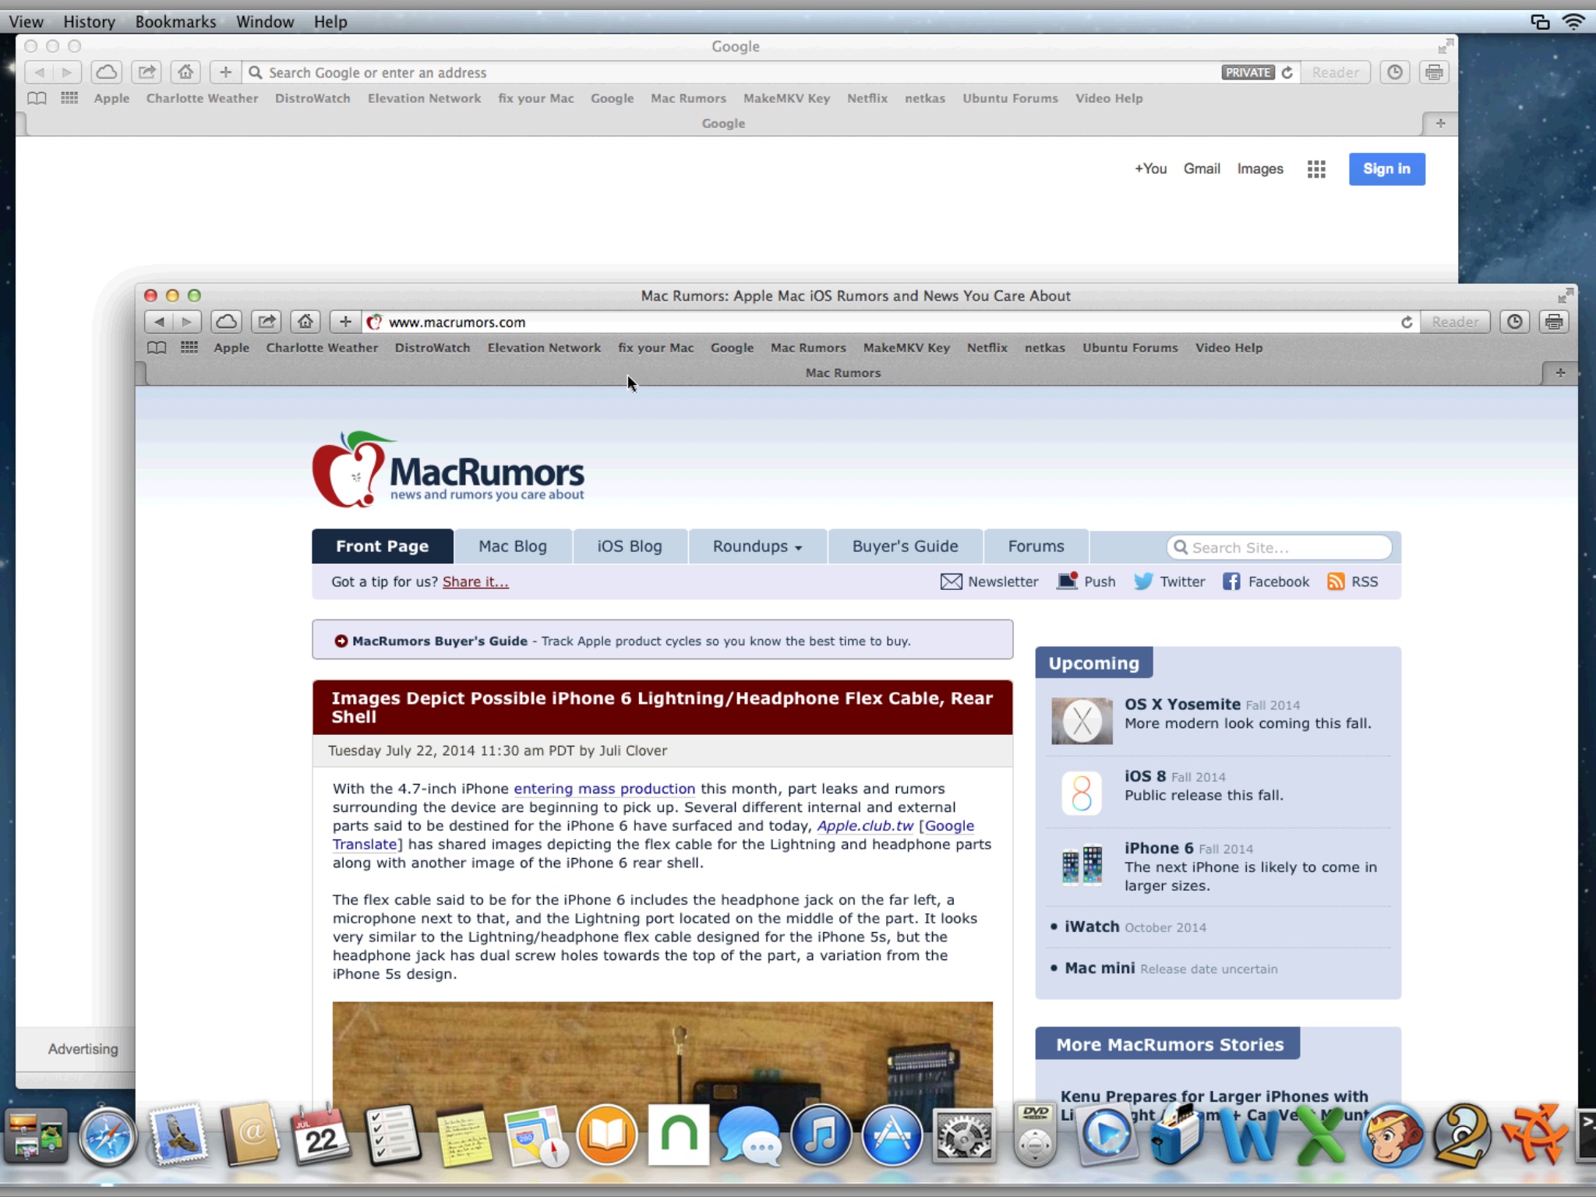This screenshot has width=1596, height=1197.
Task: Click the Search Site field on MacRumors
Action: [x=1280, y=548]
